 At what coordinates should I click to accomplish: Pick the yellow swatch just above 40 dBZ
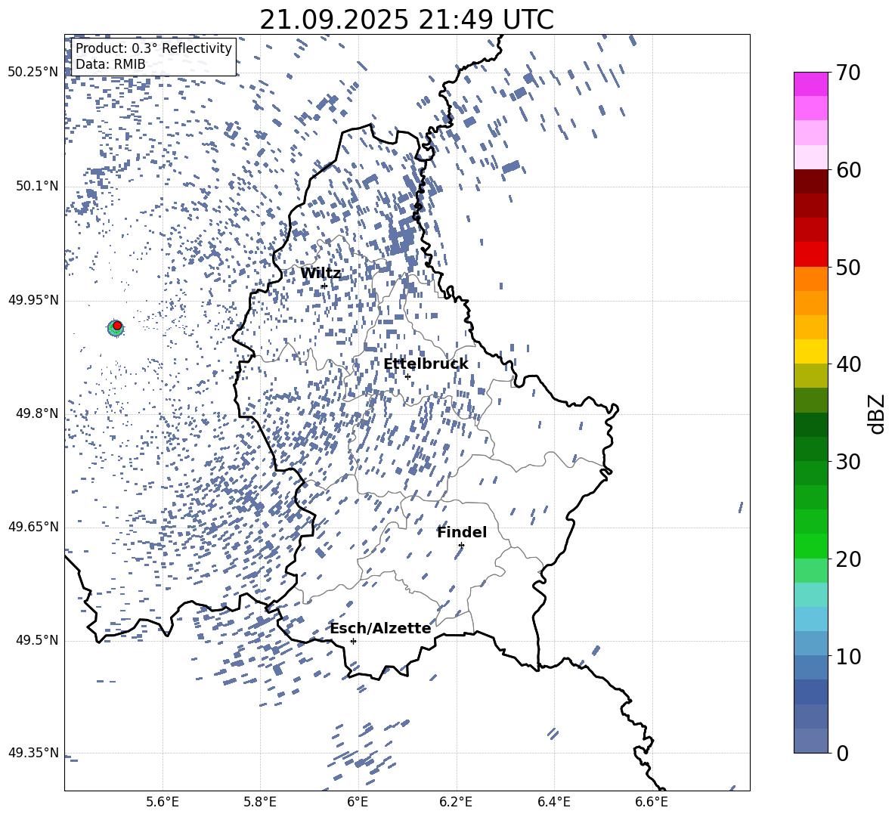click(x=811, y=351)
